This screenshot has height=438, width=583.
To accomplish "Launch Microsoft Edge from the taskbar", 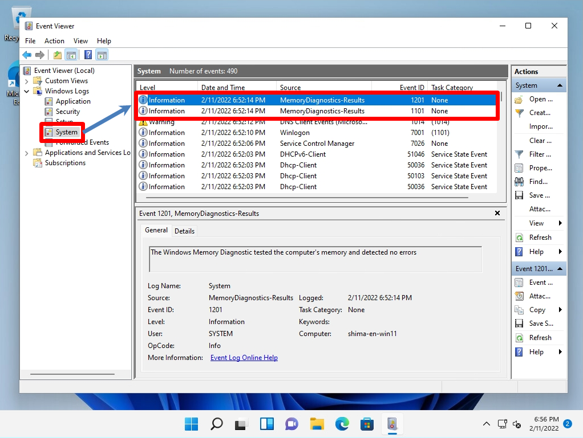I will click(342, 424).
